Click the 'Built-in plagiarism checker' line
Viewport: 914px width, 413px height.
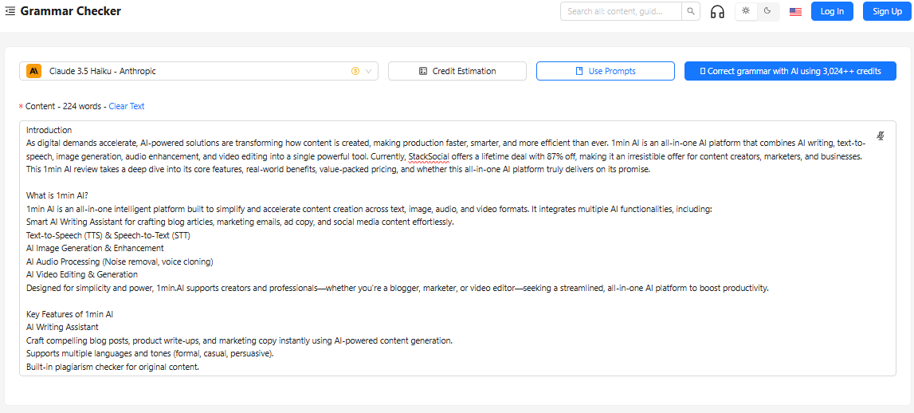pyautogui.click(x=112, y=367)
